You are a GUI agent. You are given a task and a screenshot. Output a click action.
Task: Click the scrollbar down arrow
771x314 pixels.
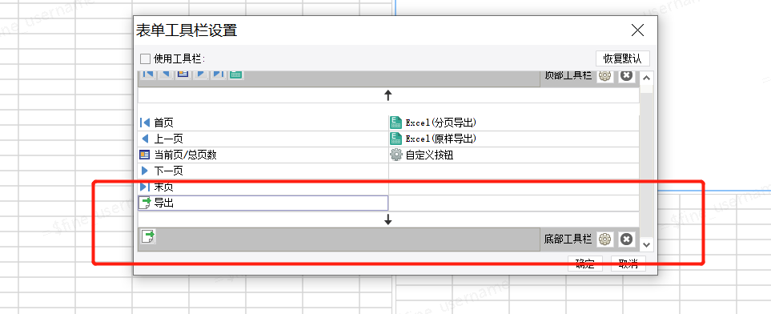coord(647,244)
